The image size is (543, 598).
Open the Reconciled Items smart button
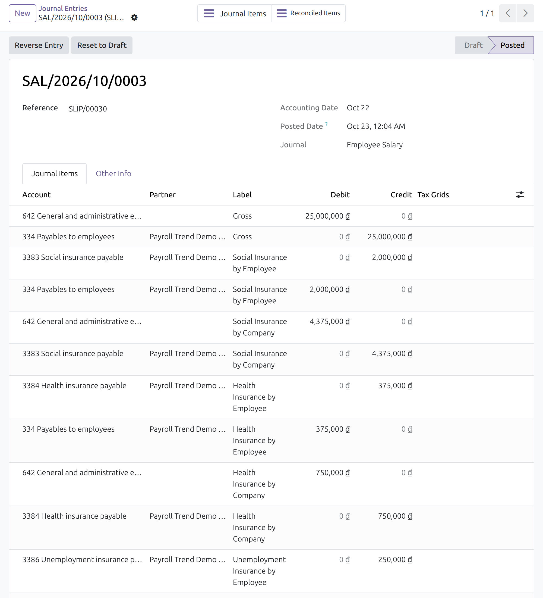[x=308, y=13]
